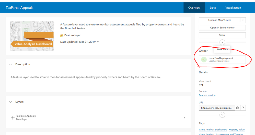
Task: Click the view count value 374
Action: 201,85
